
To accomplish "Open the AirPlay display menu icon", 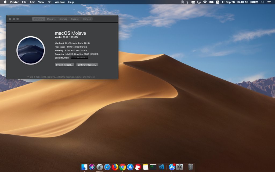I will pyautogui.click(x=199, y=2).
